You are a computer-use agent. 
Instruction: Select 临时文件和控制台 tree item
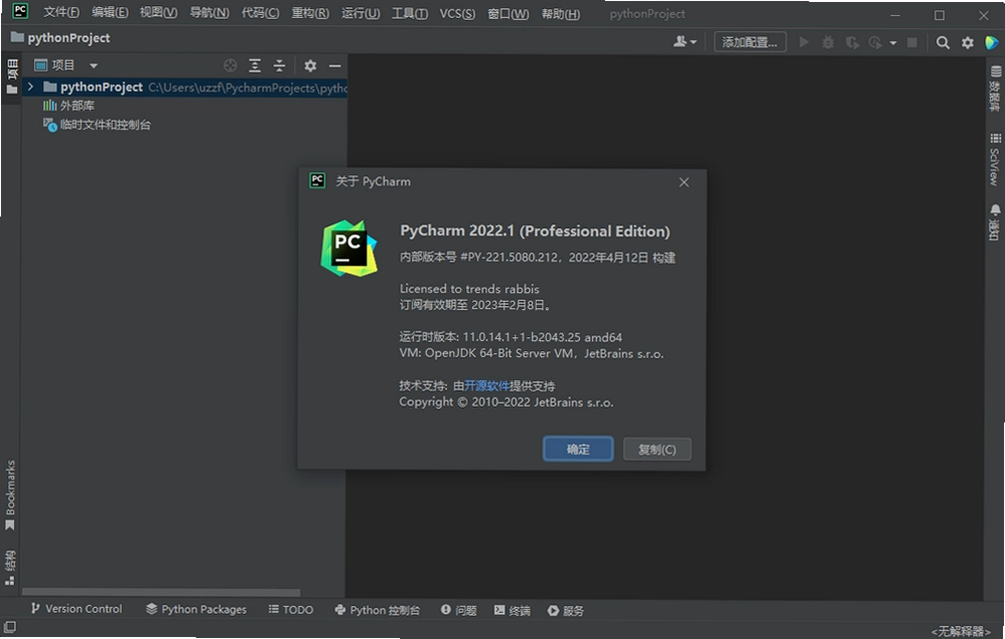click(x=97, y=125)
